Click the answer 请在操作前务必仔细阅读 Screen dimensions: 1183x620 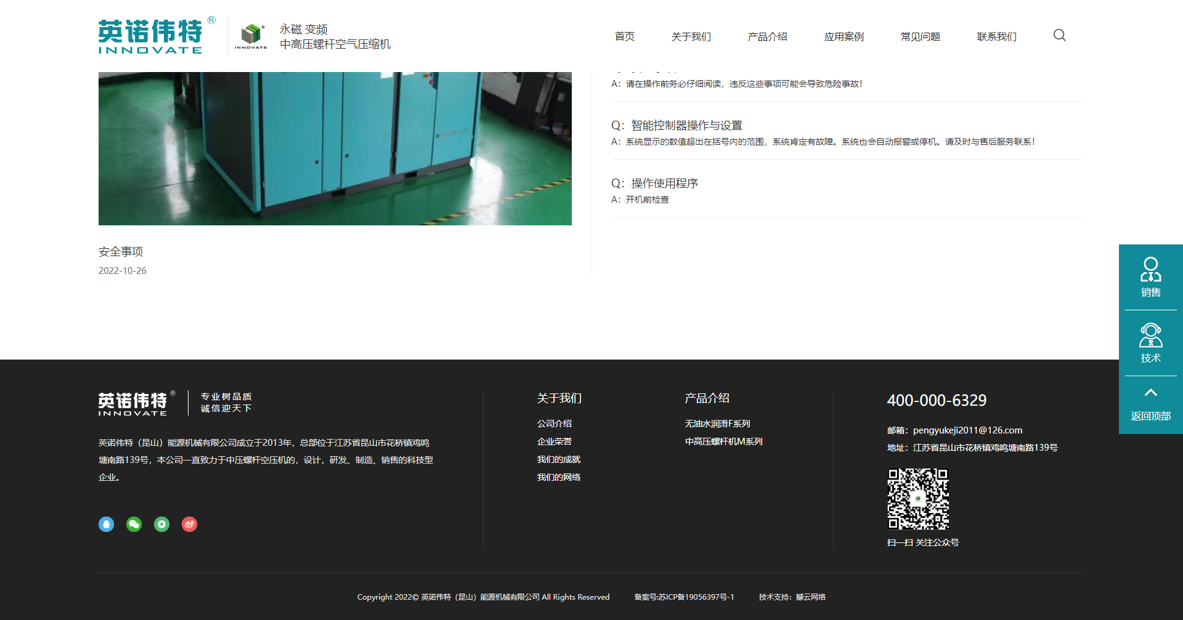(737, 84)
